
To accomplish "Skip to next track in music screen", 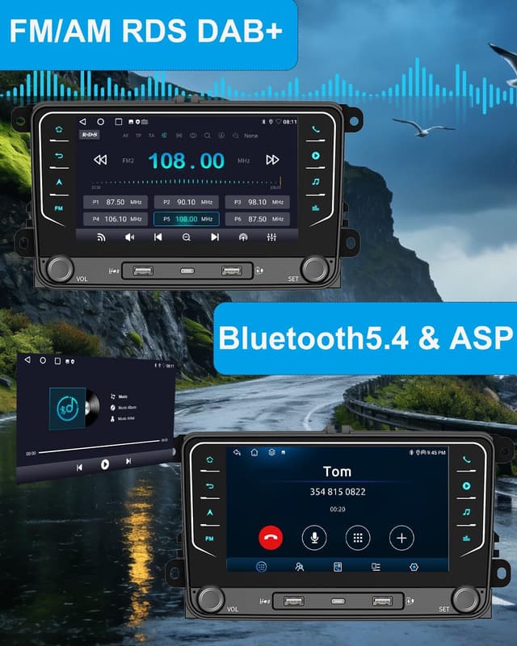I will point(128,461).
